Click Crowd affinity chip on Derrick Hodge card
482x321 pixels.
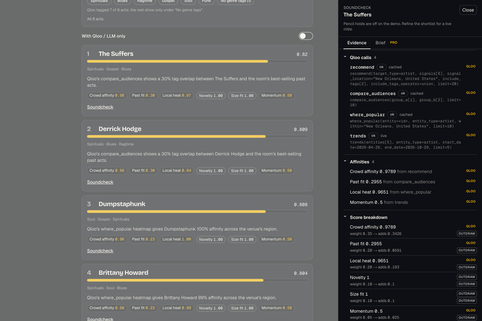coord(106,170)
